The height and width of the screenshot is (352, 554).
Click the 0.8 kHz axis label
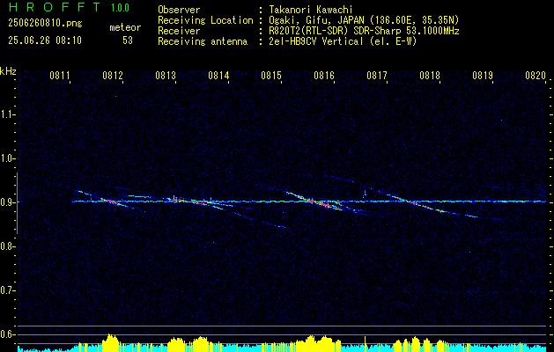(7, 246)
